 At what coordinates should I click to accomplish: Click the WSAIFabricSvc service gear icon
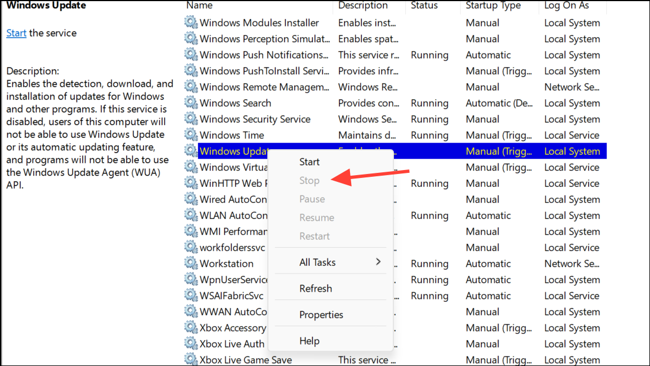tap(191, 296)
